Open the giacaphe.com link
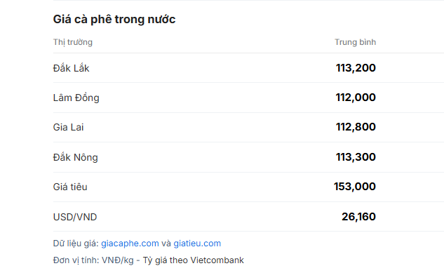Viewport: 444px width, 280px height. (x=130, y=244)
